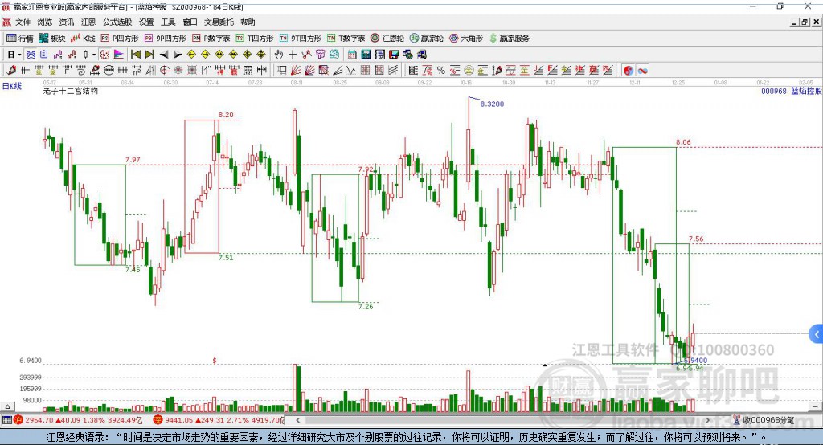Jump to first bar icon

coord(135,54)
